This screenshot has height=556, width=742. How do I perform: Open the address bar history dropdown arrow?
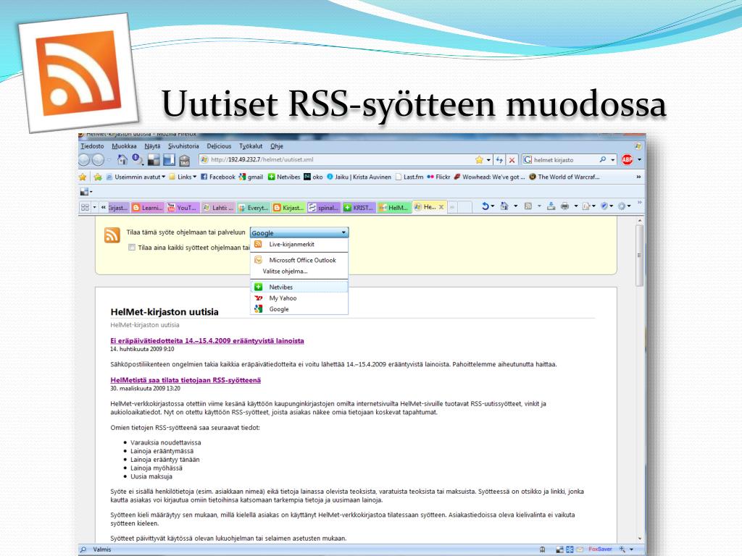click(488, 160)
